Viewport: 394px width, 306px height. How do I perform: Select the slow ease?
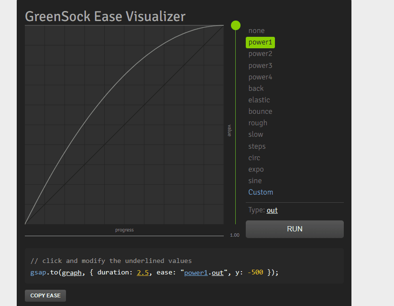point(255,134)
